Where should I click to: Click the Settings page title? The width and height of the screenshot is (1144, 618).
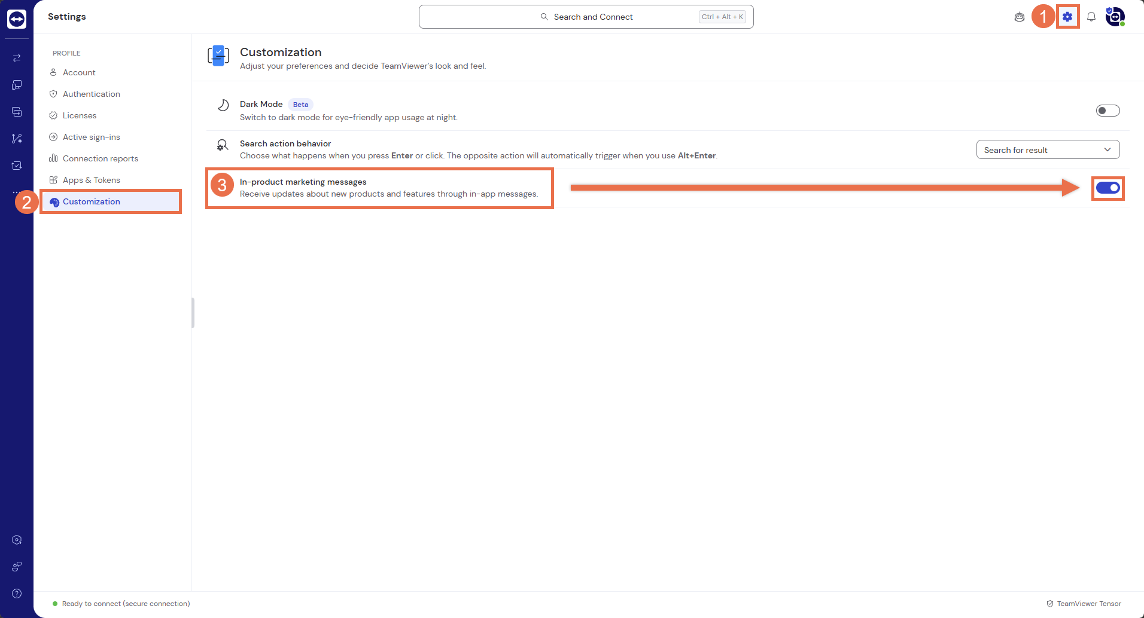click(x=67, y=17)
